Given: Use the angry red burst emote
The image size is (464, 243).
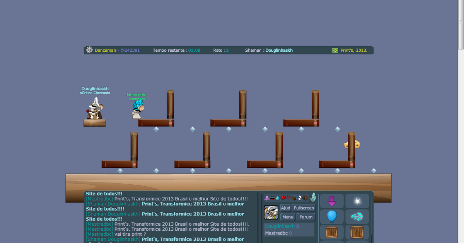Looking at the screenshot, I should tap(288, 198).
